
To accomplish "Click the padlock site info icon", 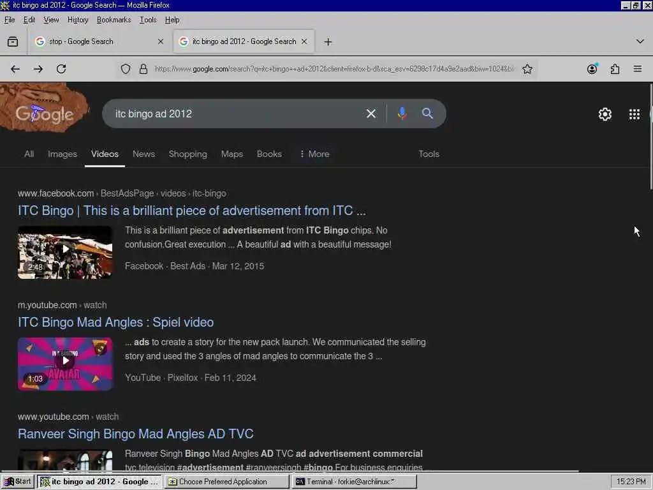I will 143,69.
